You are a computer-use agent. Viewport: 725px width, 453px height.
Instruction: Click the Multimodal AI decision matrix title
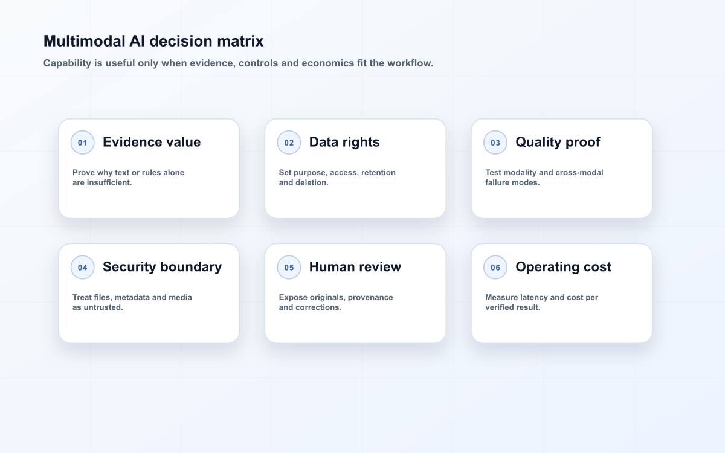point(153,41)
